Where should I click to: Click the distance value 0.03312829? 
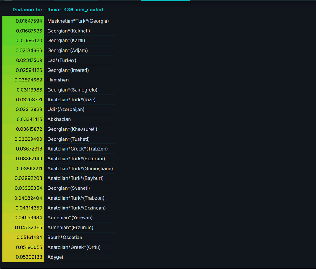pos(29,110)
